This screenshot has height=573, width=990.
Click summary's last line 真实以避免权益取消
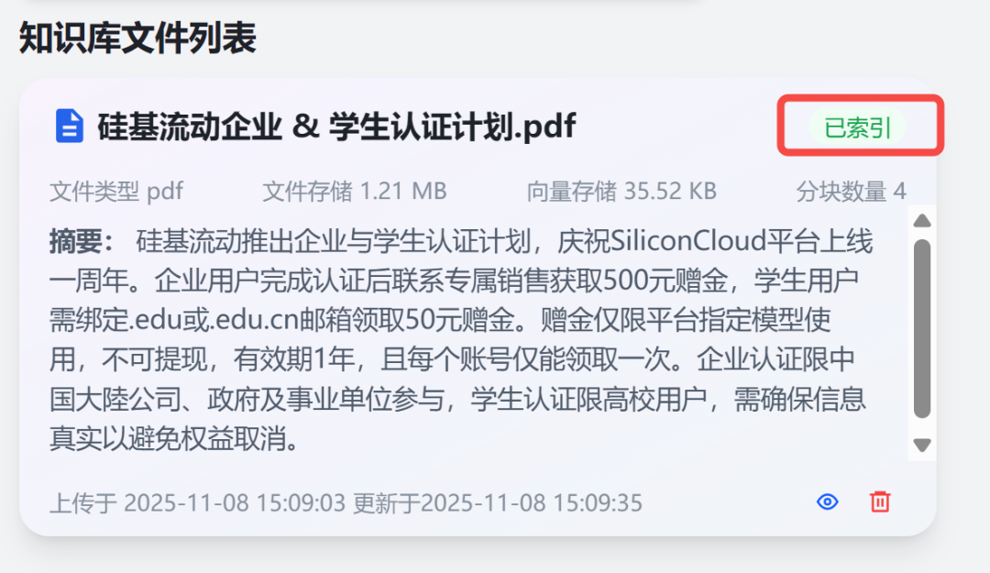pyautogui.click(x=174, y=438)
